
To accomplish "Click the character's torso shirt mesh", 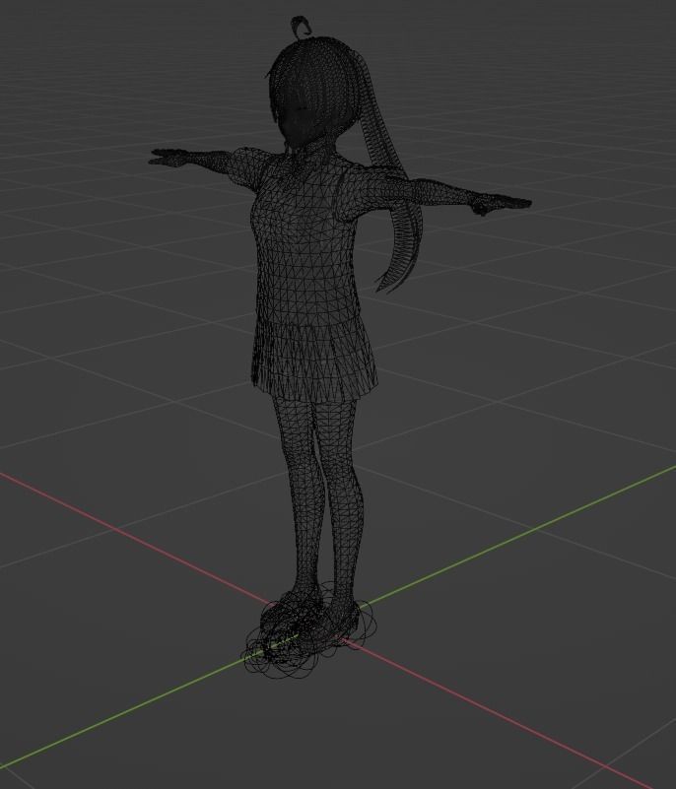I will [307, 241].
